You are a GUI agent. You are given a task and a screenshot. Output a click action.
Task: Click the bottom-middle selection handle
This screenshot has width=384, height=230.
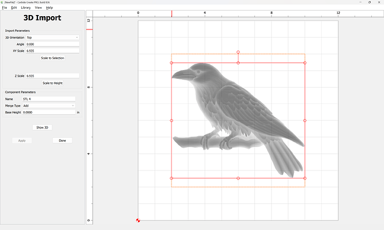click(x=238, y=178)
